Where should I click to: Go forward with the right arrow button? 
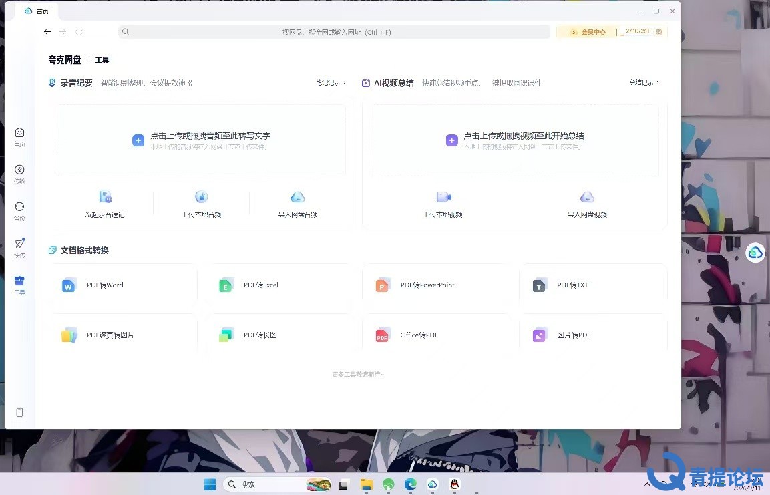tap(63, 32)
